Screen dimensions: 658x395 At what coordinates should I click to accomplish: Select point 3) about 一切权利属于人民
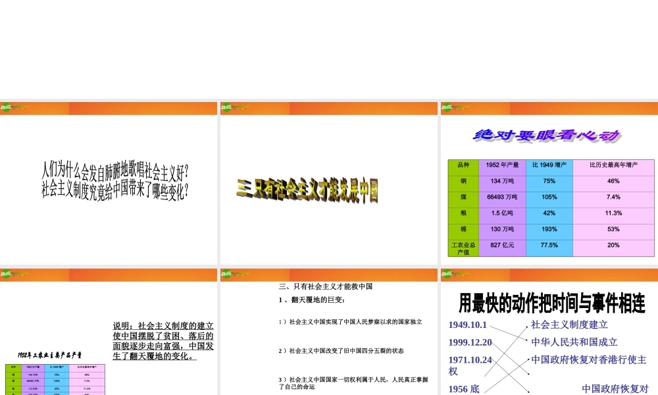coord(353,383)
